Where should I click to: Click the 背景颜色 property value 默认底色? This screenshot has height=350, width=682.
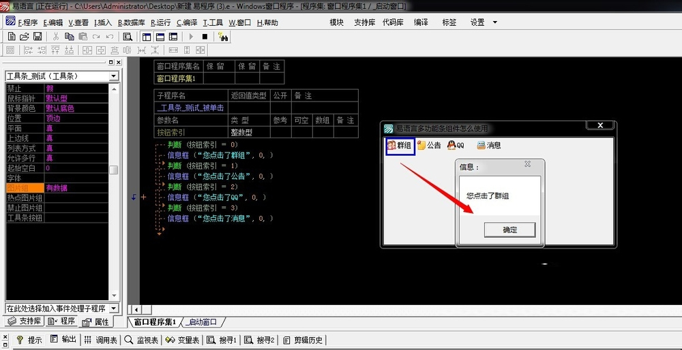[75, 108]
